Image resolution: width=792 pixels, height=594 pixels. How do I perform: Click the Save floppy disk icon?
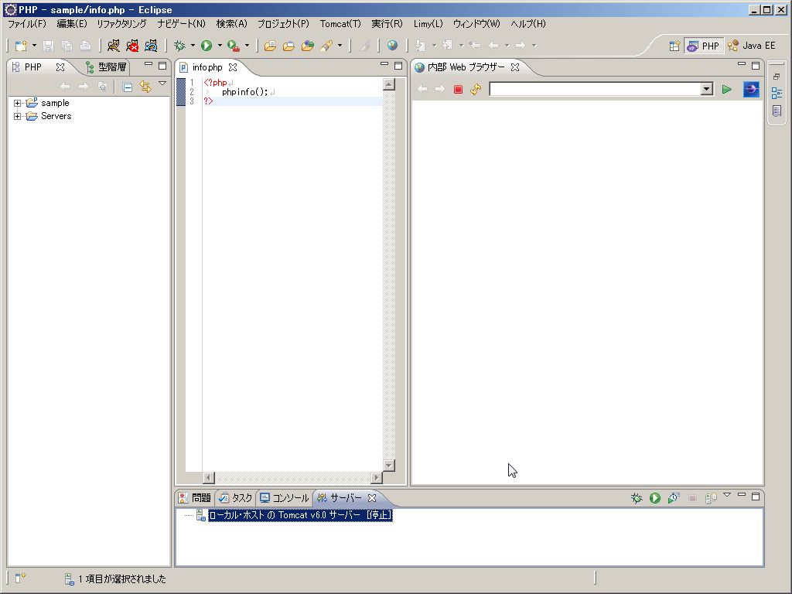49,46
